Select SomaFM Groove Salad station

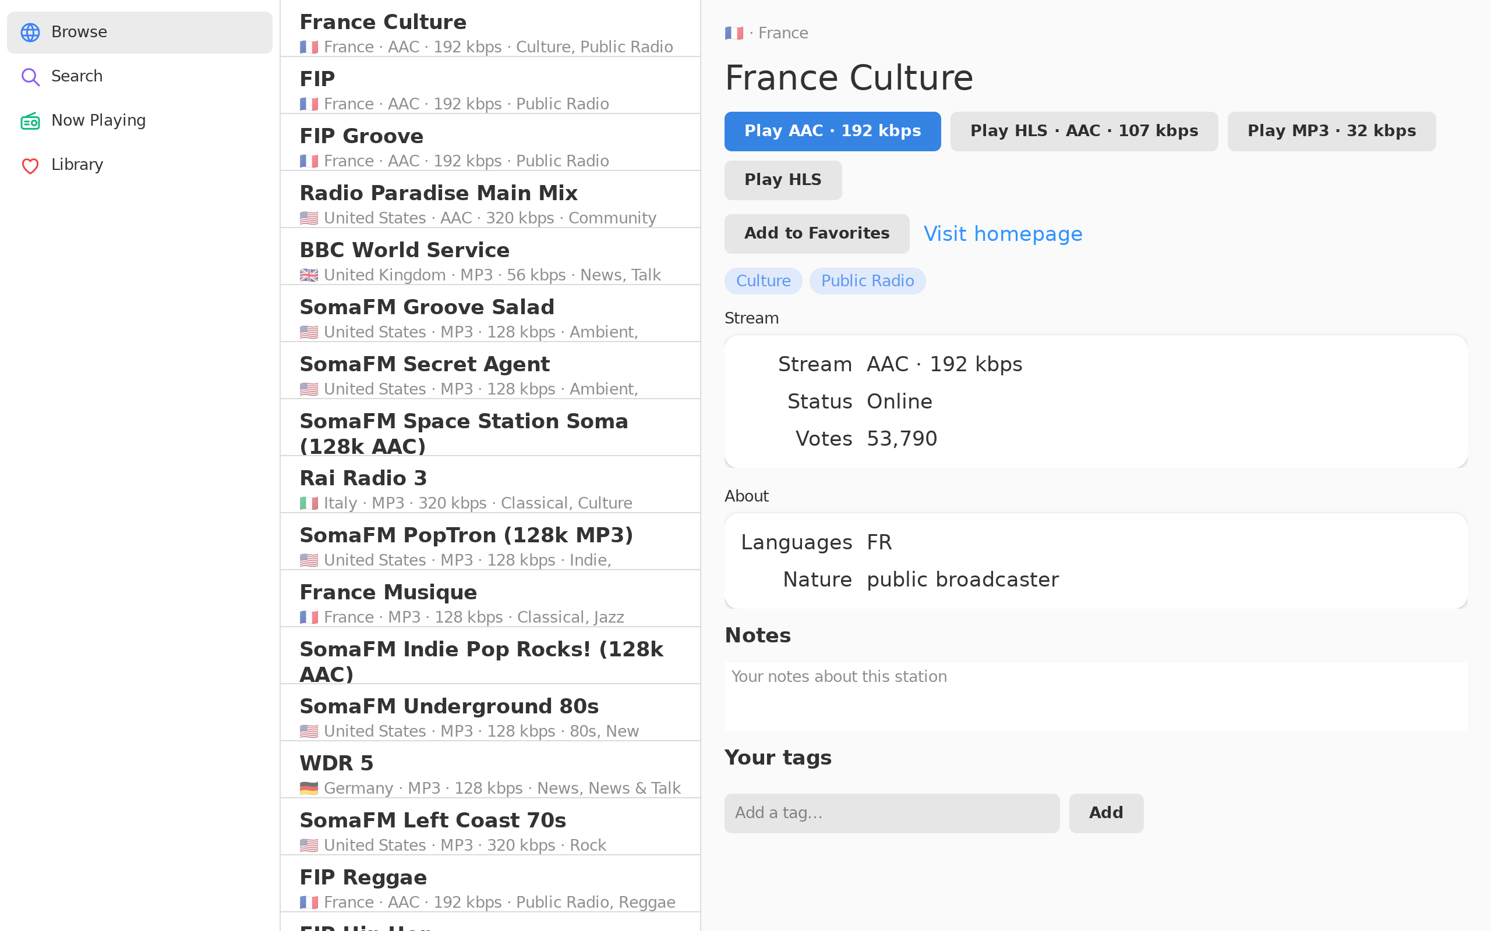coord(490,314)
